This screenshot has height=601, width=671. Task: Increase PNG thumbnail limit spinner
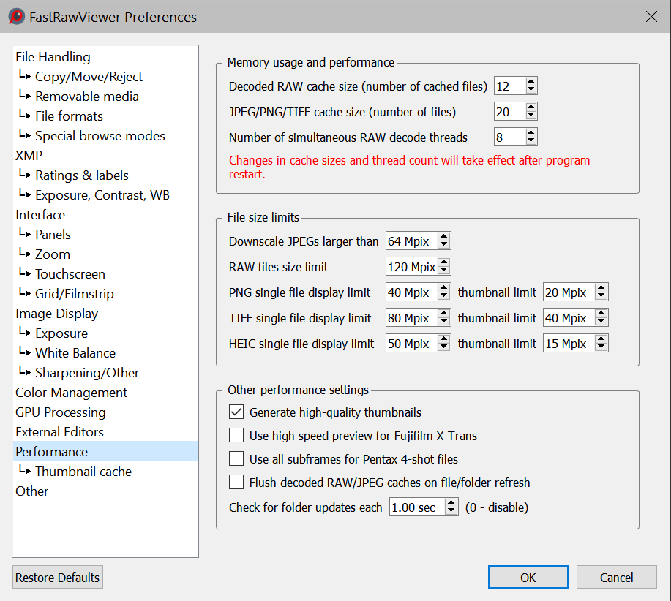[x=601, y=288]
